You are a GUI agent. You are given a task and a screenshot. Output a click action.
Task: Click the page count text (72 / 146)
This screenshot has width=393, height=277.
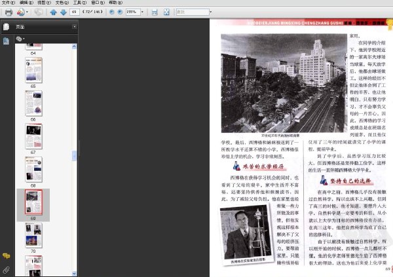click(93, 12)
